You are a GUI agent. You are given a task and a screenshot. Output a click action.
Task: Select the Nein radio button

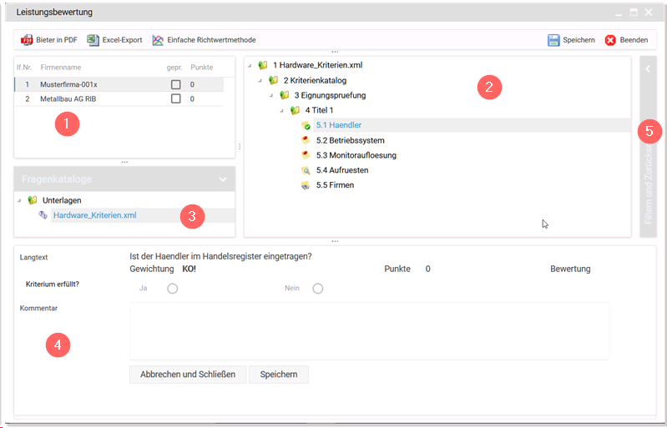point(317,289)
